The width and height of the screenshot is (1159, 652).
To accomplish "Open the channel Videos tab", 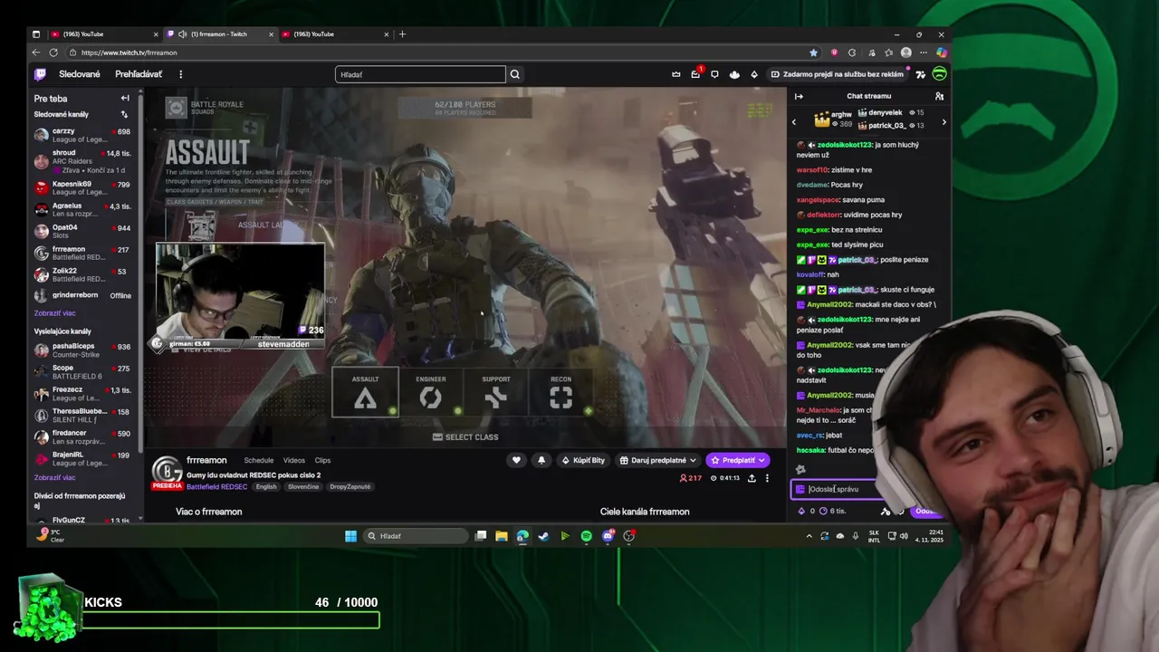I will tap(293, 460).
